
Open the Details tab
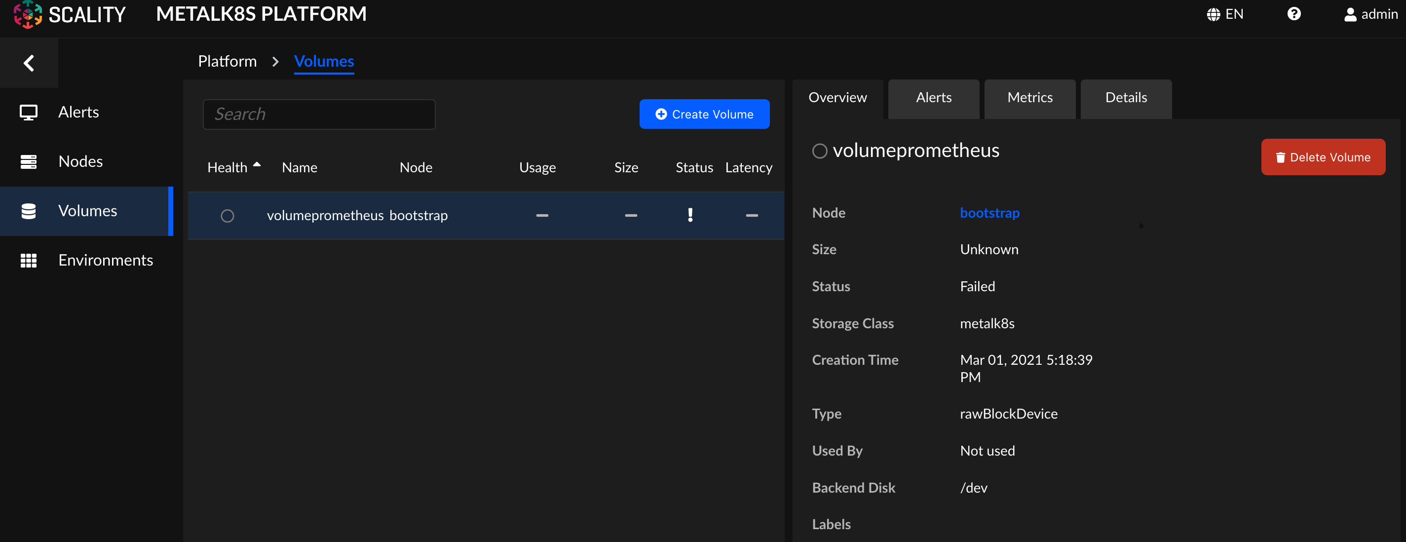click(x=1126, y=98)
